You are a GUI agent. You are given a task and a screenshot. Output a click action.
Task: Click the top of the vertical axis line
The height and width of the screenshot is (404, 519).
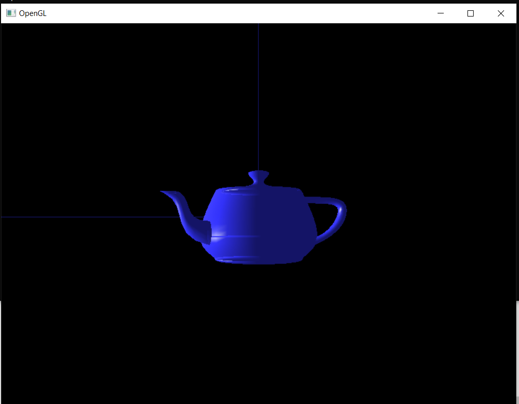coord(258,28)
